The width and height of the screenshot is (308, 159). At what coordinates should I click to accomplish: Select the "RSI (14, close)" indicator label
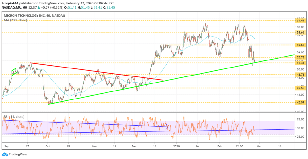(13, 117)
